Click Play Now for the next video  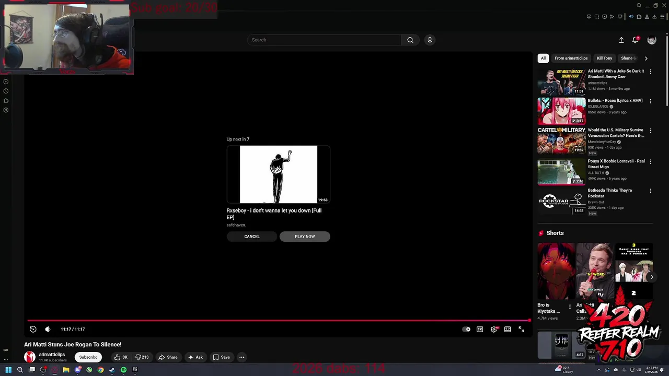305,237
